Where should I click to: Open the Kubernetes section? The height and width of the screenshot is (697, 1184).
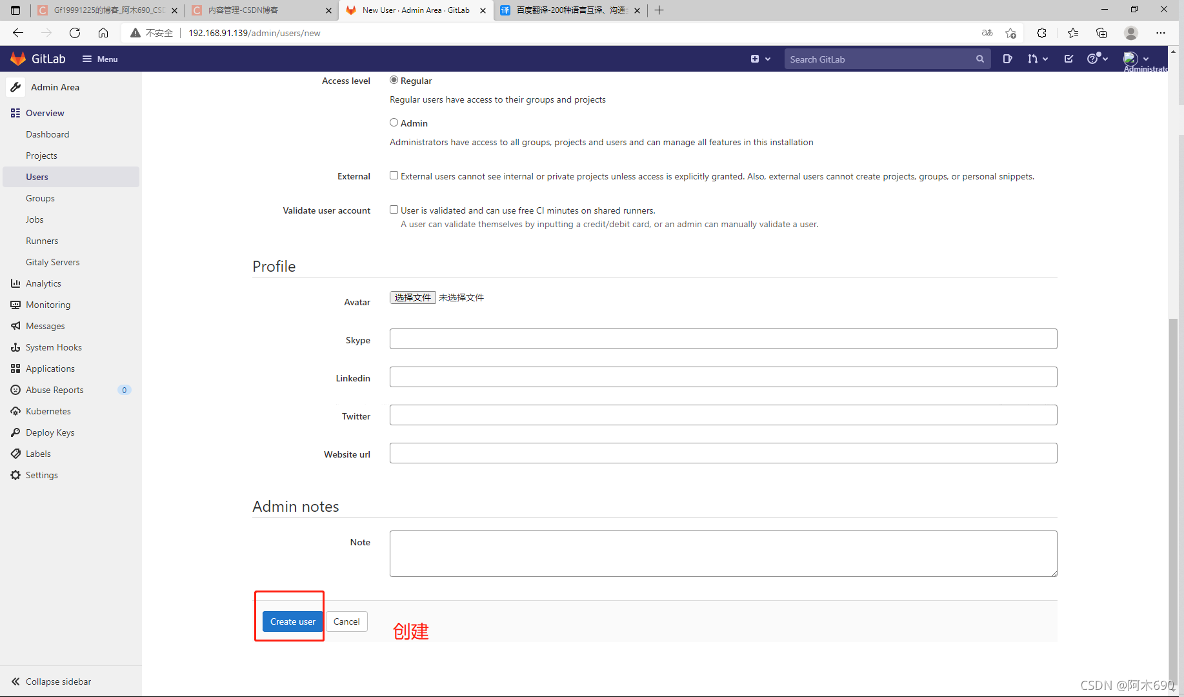pyautogui.click(x=48, y=410)
